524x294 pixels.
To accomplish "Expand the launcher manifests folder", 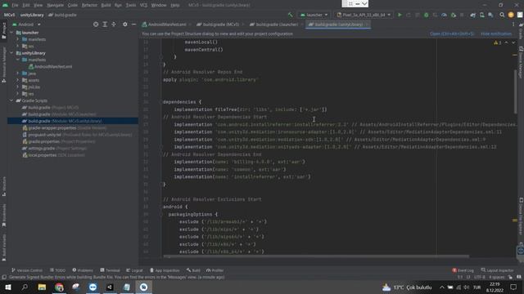I will coord(18,39).
